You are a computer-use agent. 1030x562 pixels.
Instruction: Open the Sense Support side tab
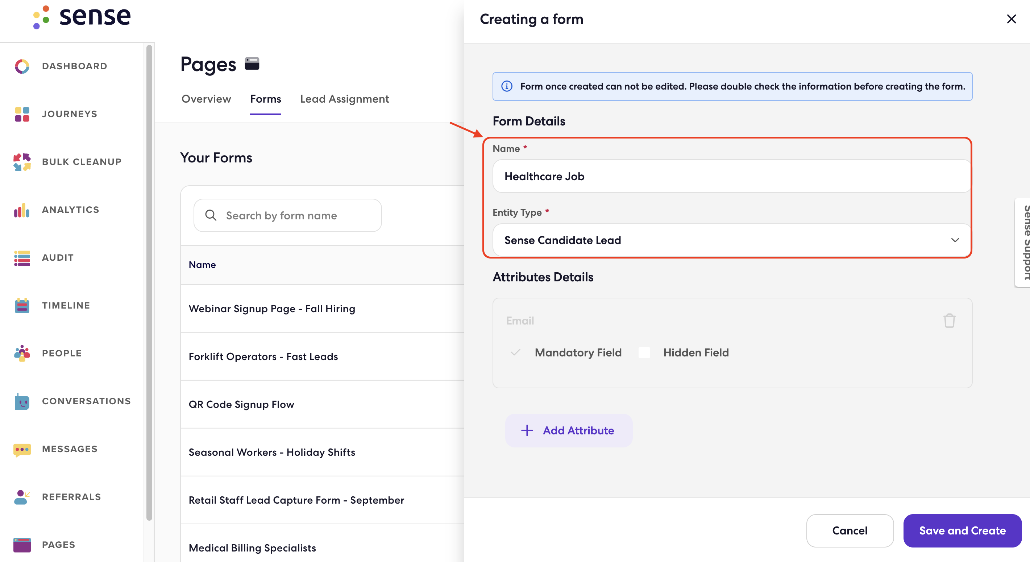[1023, 243]
